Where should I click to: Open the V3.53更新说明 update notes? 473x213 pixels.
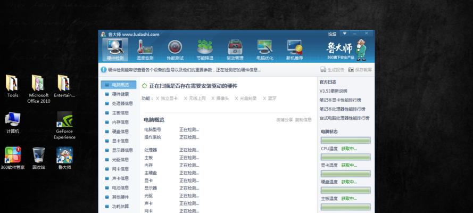coord(333,91)
